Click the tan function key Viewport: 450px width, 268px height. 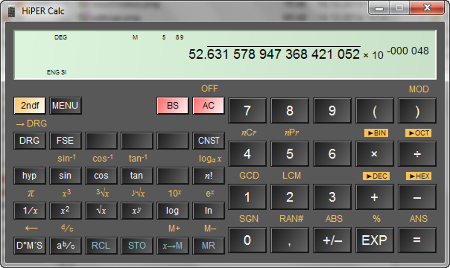point(137,175)
